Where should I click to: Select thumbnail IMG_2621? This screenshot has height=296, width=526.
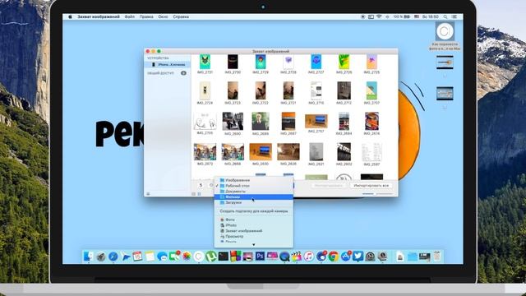pyautogui.click(x=316, y=152)
